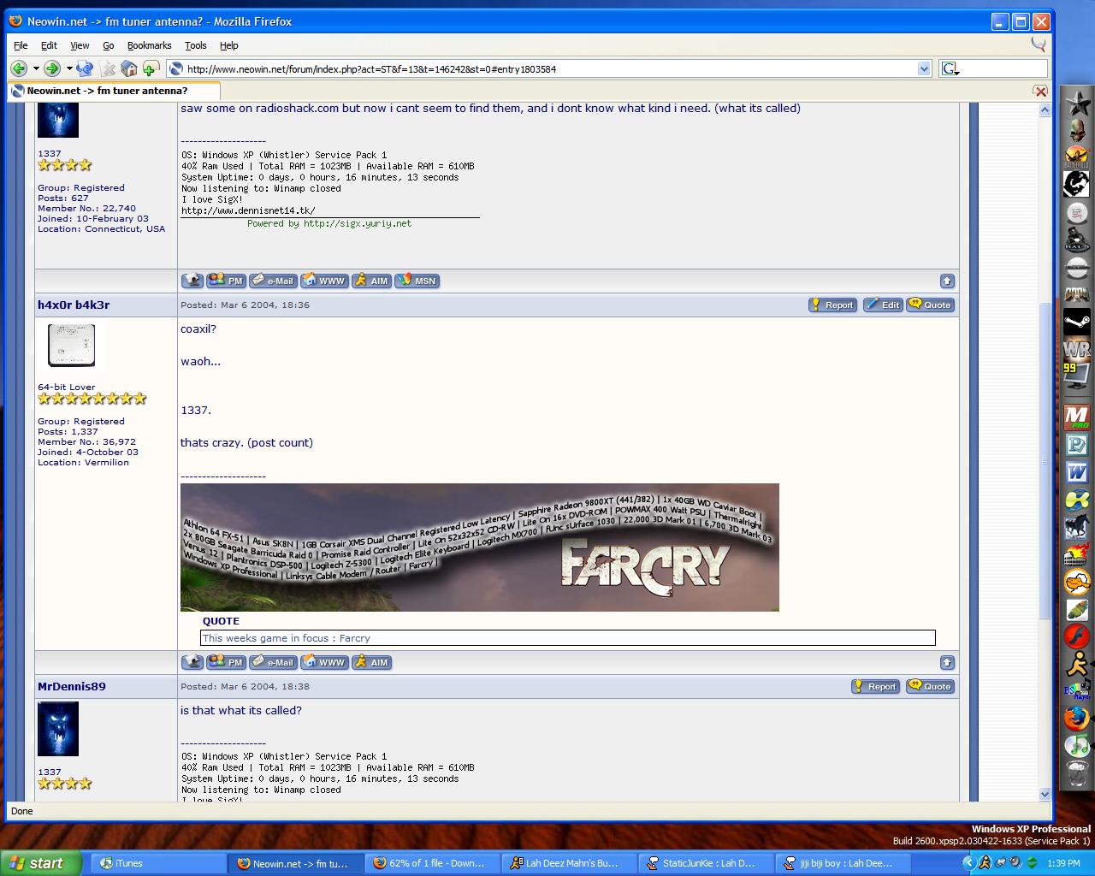Image resolution: width=1095 pixels, height=876 pixels.
Task: Report MrDennis89's 18:38 post
Action: tap(875, 686)
